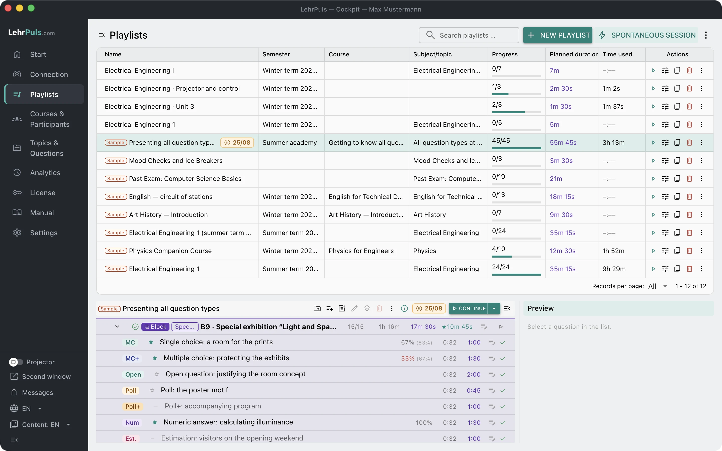Collapse the sidebar using bottom menu icon
Viewport: 722px width, 451px height.
pos(14,440)
